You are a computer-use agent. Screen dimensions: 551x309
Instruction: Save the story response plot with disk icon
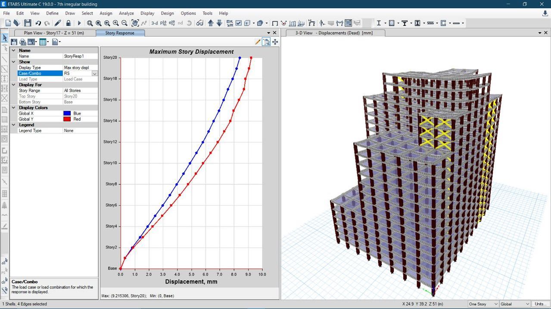pyautogui.click(x=14, y=42)
